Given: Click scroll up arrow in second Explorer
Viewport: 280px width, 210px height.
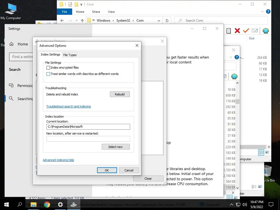Looking at the screenshot, I should point(237,83).
